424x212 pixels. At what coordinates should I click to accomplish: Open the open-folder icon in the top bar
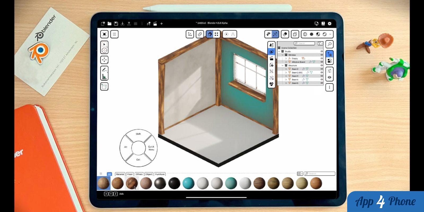[109, 24]
